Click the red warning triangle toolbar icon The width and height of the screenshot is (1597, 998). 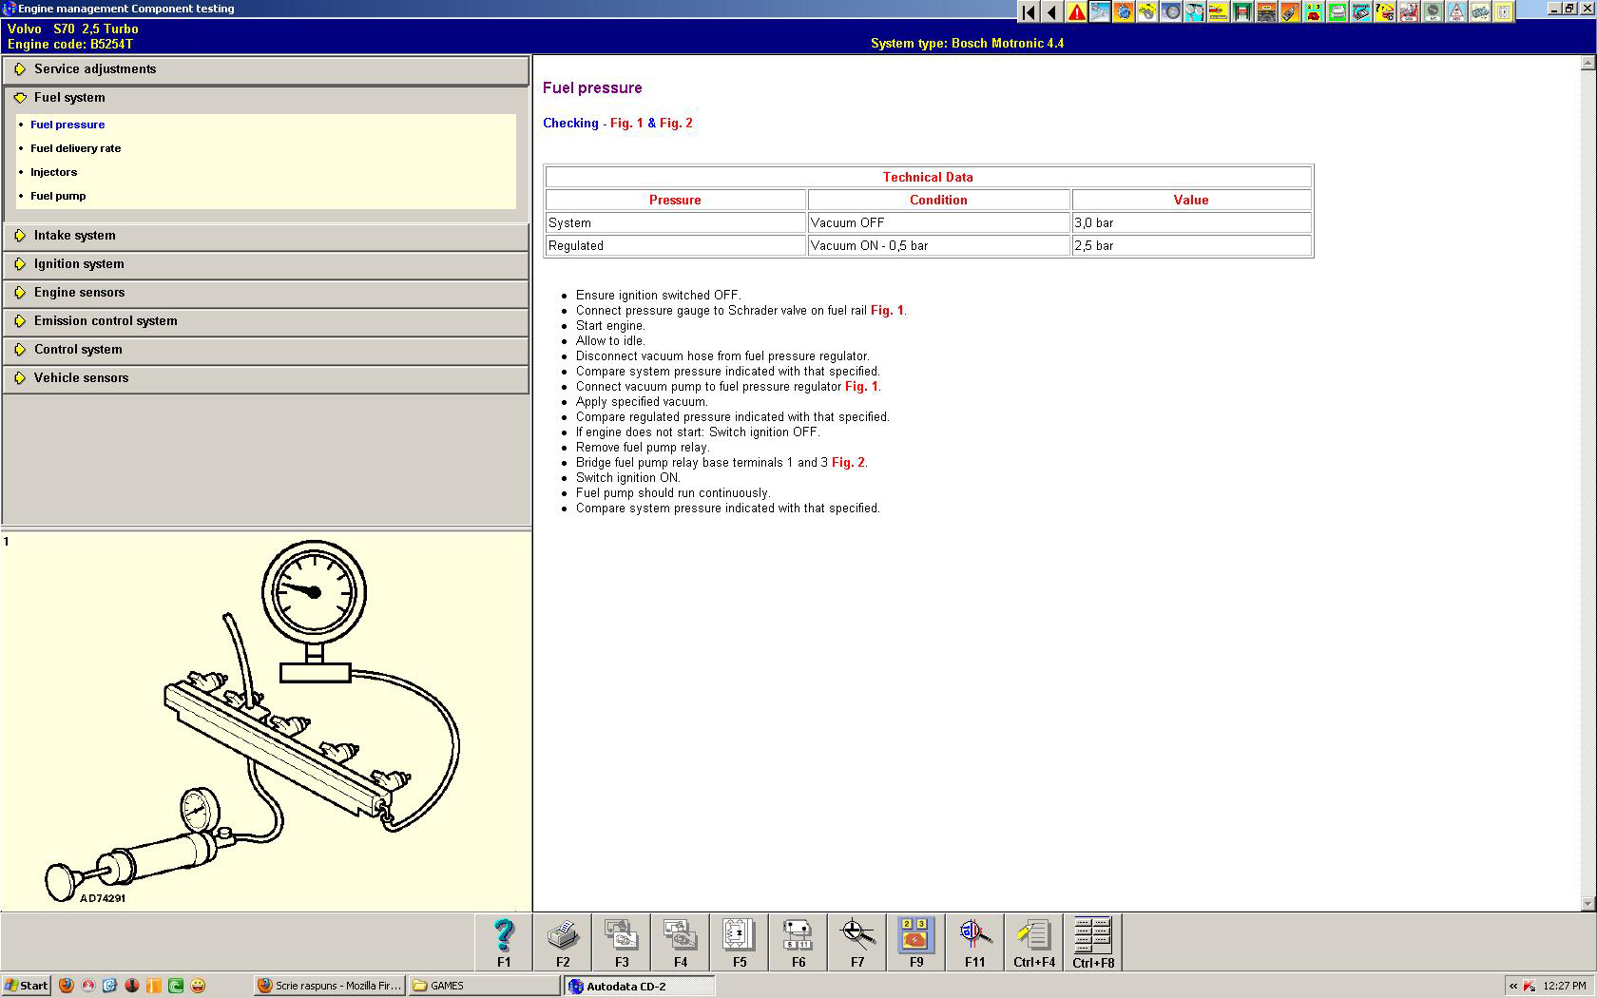1076,12
